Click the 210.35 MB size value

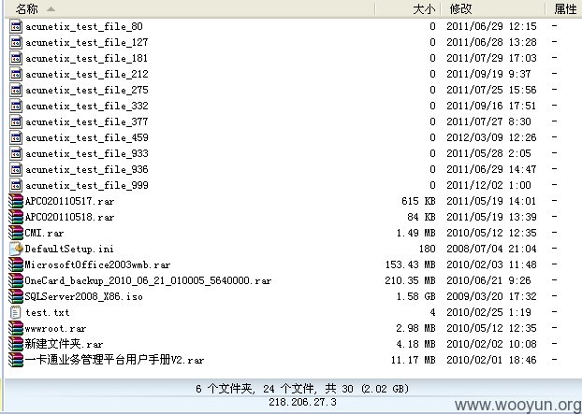point(410,280)
